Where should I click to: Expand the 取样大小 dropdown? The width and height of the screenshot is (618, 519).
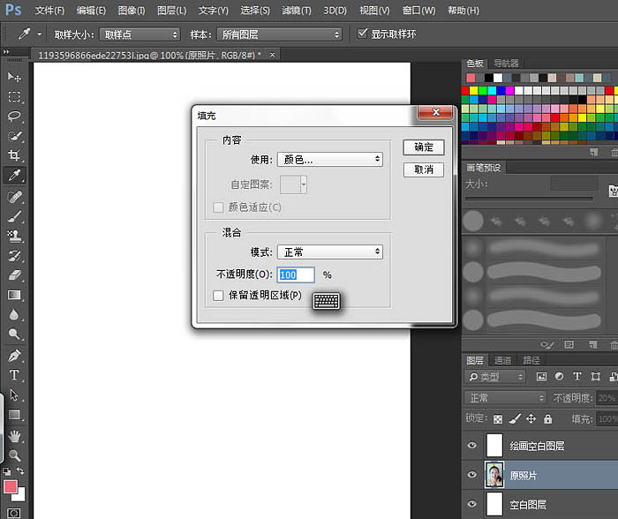pos(139,34)
